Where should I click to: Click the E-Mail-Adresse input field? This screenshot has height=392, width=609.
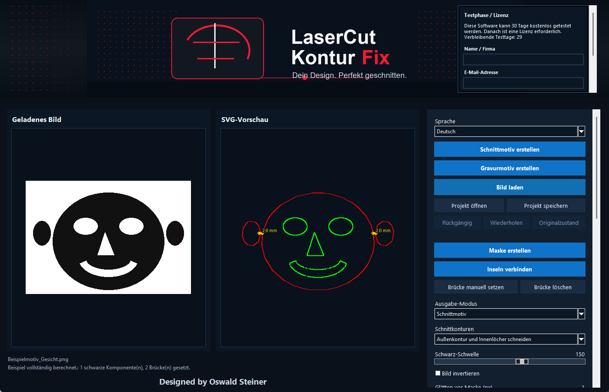(523, 83)
